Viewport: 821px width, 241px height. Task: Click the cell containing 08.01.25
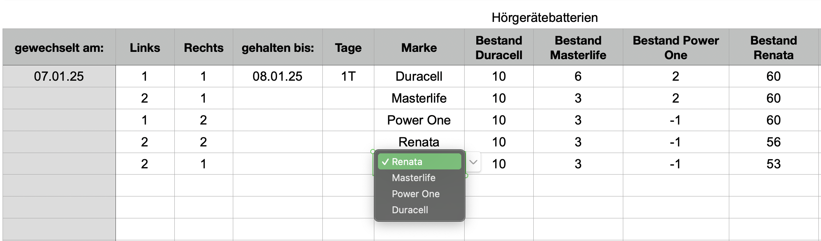[277, 76]
